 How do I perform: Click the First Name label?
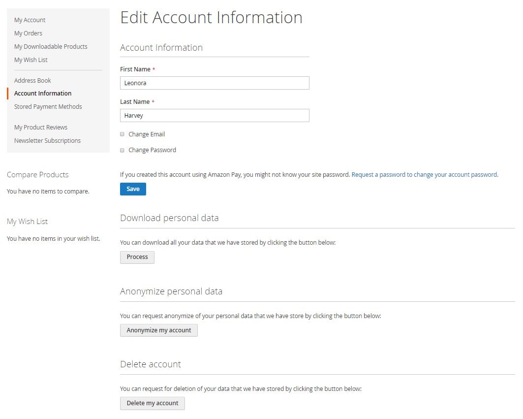135,69
